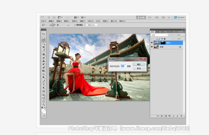This screenshot has width=209, height=135.
Task: Open the blend mode 正常 dropdown
Action: 159,35
